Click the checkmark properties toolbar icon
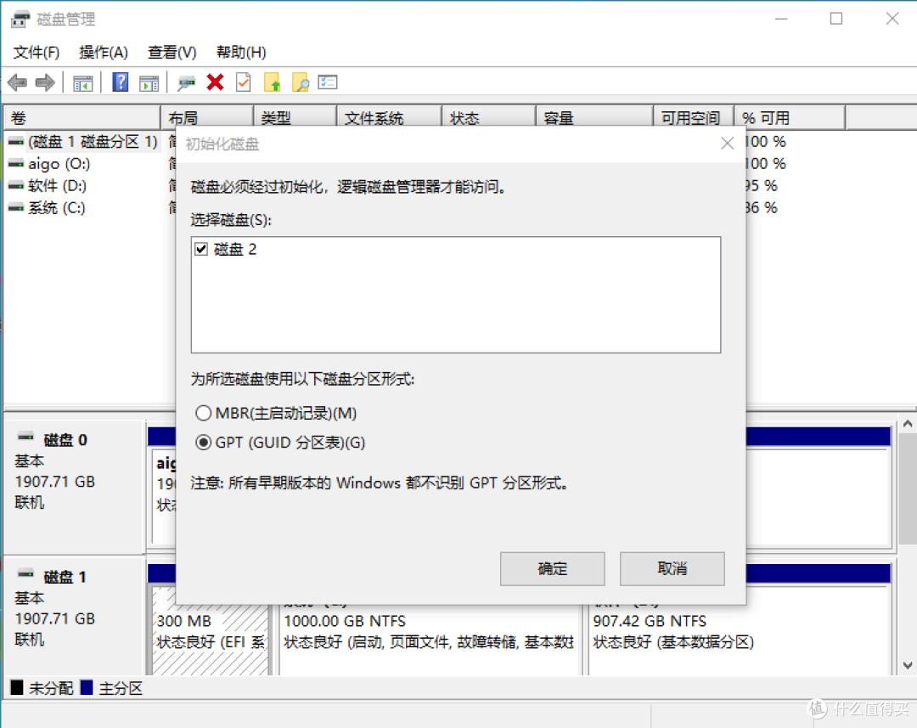The width and height of the screenshot is (917, 728). tap(244, 82)
